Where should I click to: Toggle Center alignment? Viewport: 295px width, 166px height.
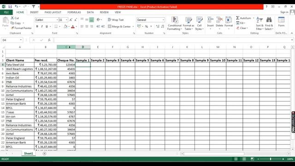[87, 27]
